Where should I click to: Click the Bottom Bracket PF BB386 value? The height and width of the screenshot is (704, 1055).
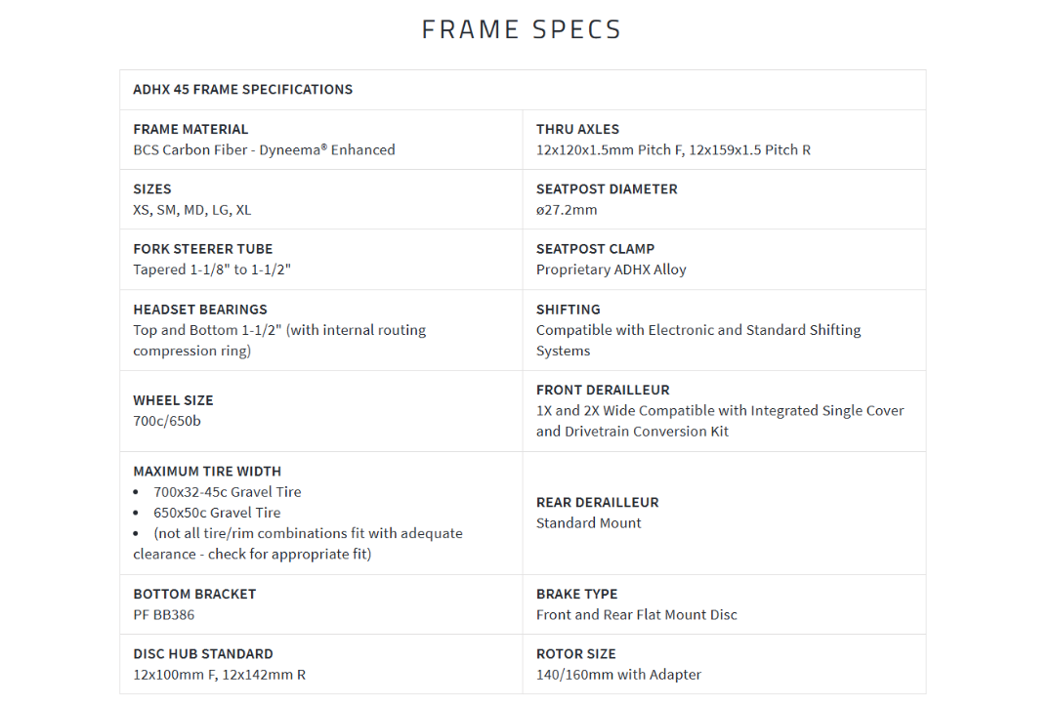tap(164, 615)
